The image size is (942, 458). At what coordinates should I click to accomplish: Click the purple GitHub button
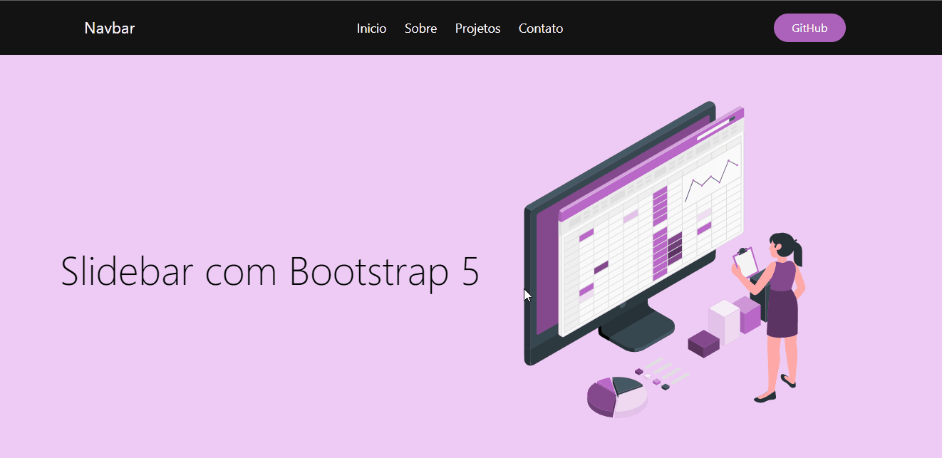(x=809, y=28)
